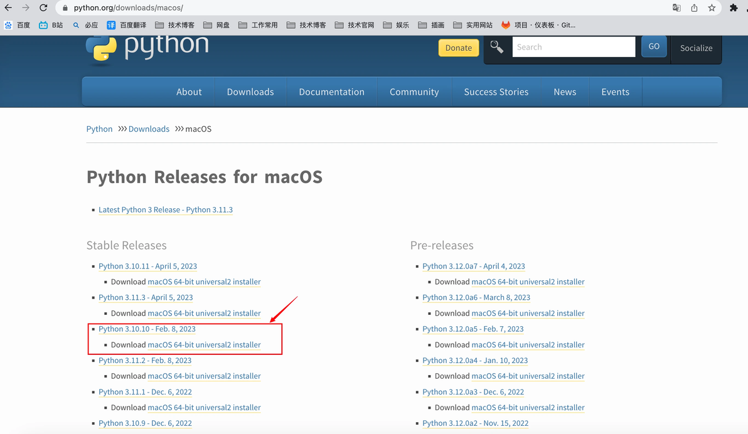Open the extensions puzzle icon
Viewport: 748px width, 434px height.
(734, 8)
